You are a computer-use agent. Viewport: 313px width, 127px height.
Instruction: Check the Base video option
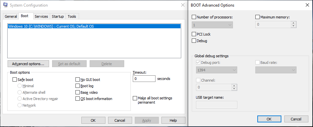[x=77, y=92]
